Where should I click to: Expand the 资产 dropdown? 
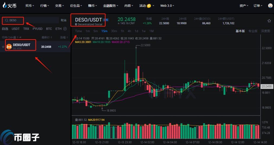tap(244, 6)
